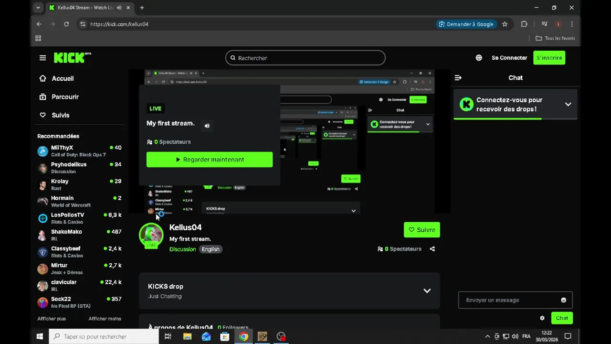Open chat settings gear icon

[542, 318]
